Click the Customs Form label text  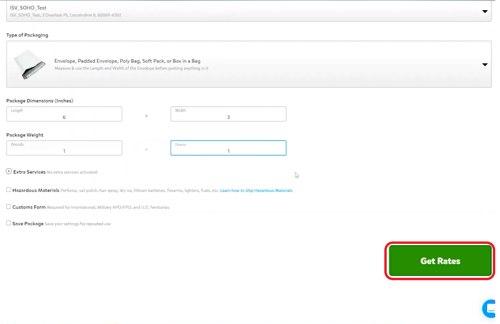coord(29,207)
